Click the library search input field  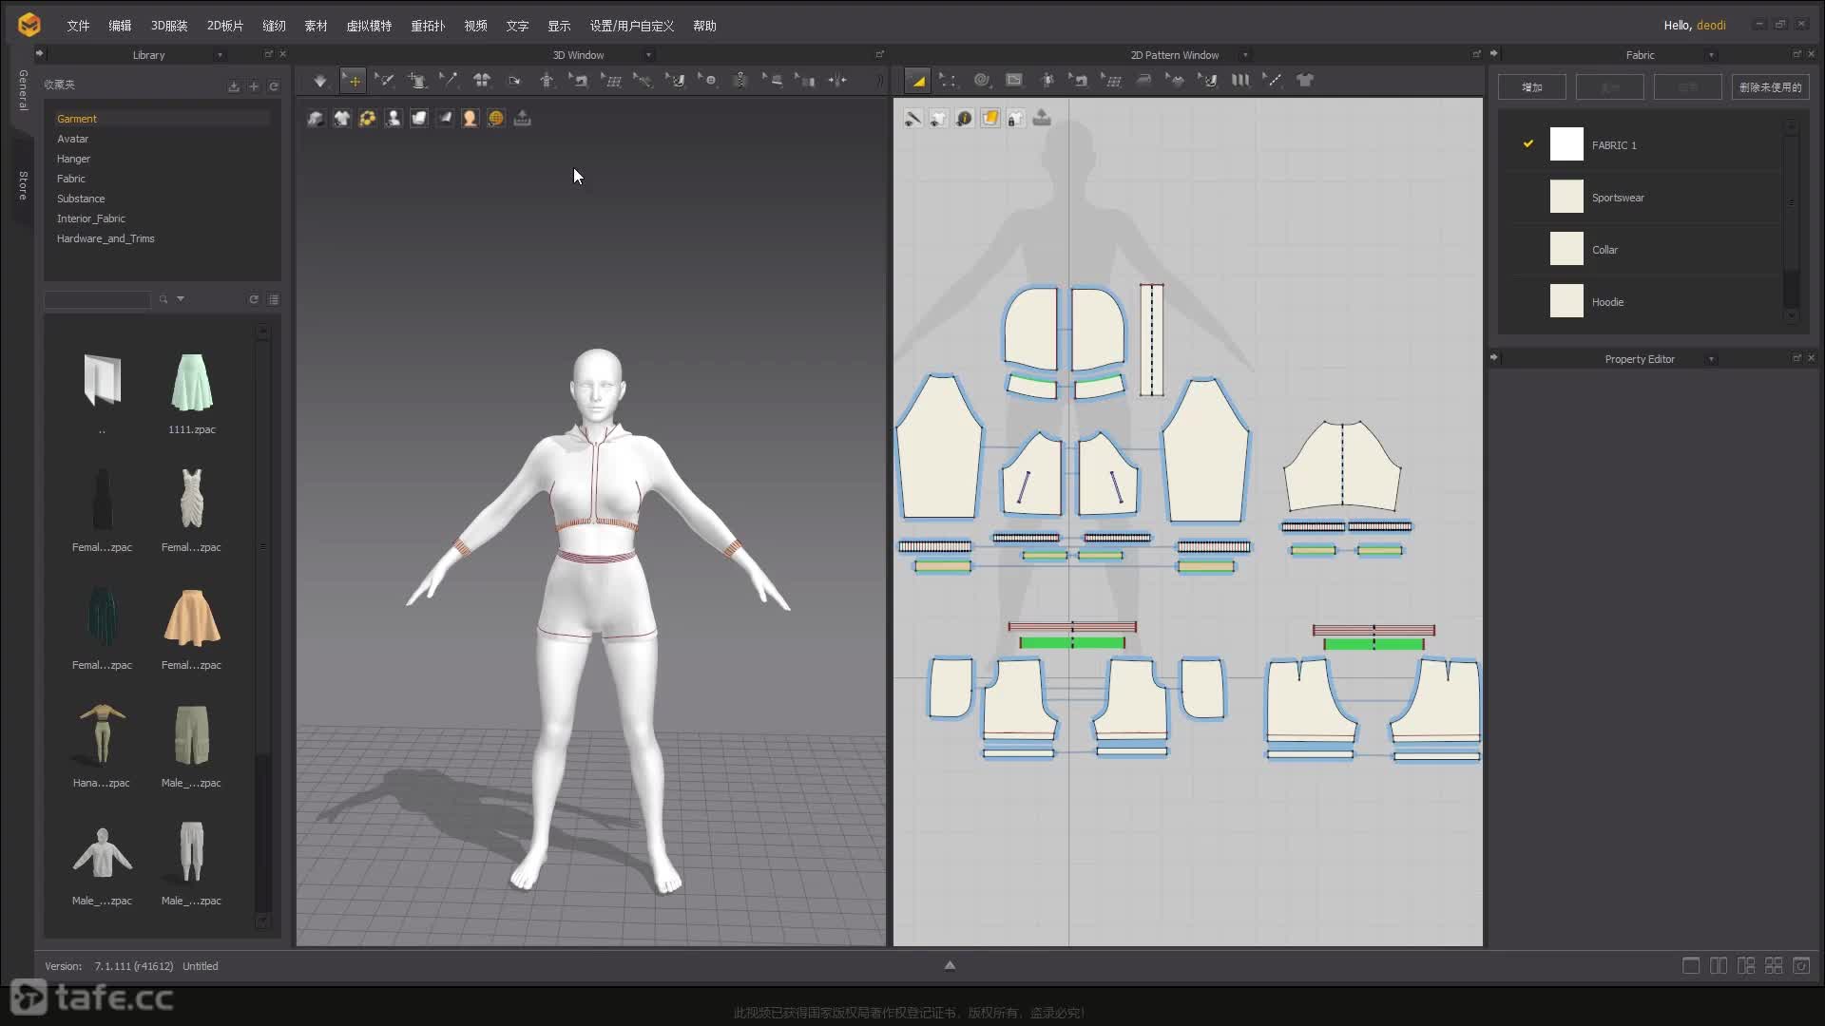(x=97, y=300)
